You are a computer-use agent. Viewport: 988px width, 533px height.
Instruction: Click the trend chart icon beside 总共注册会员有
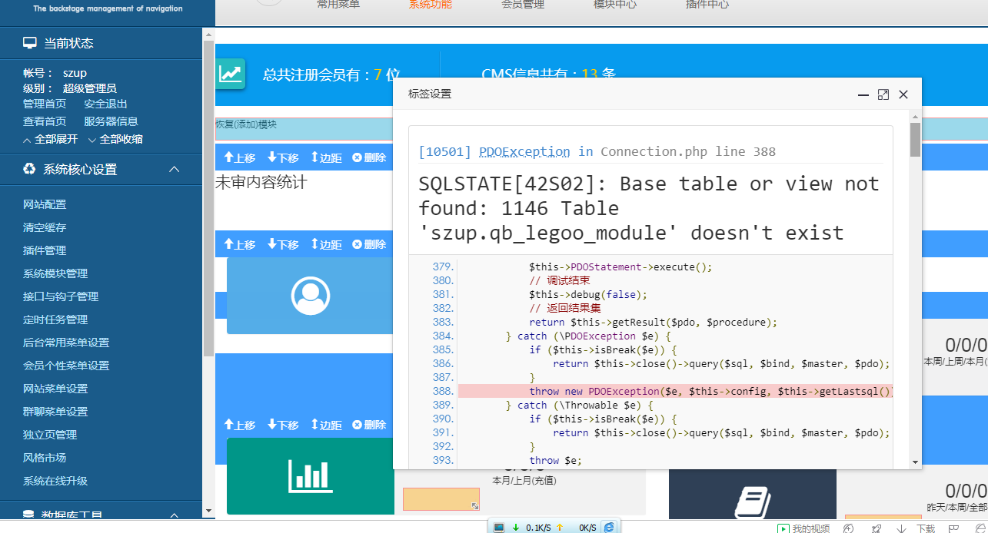230,74
